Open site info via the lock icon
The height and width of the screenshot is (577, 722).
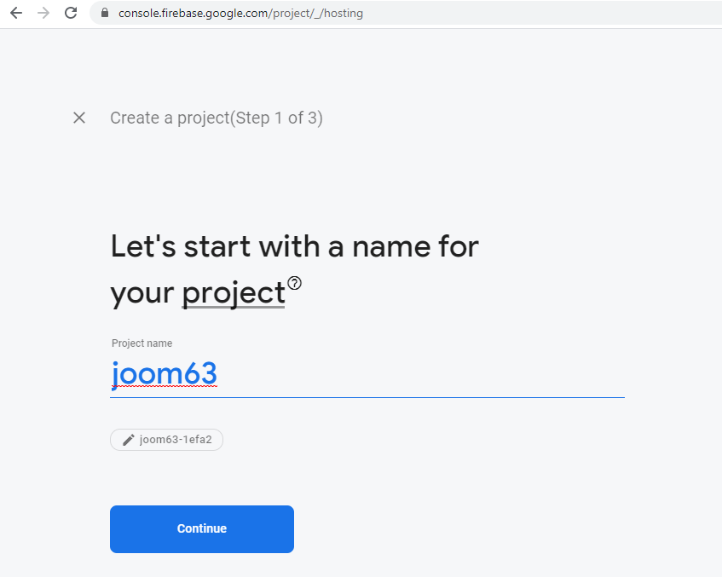coord(105,13)
